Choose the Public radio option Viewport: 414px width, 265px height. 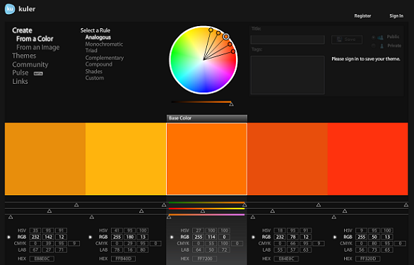coord(373,37)
